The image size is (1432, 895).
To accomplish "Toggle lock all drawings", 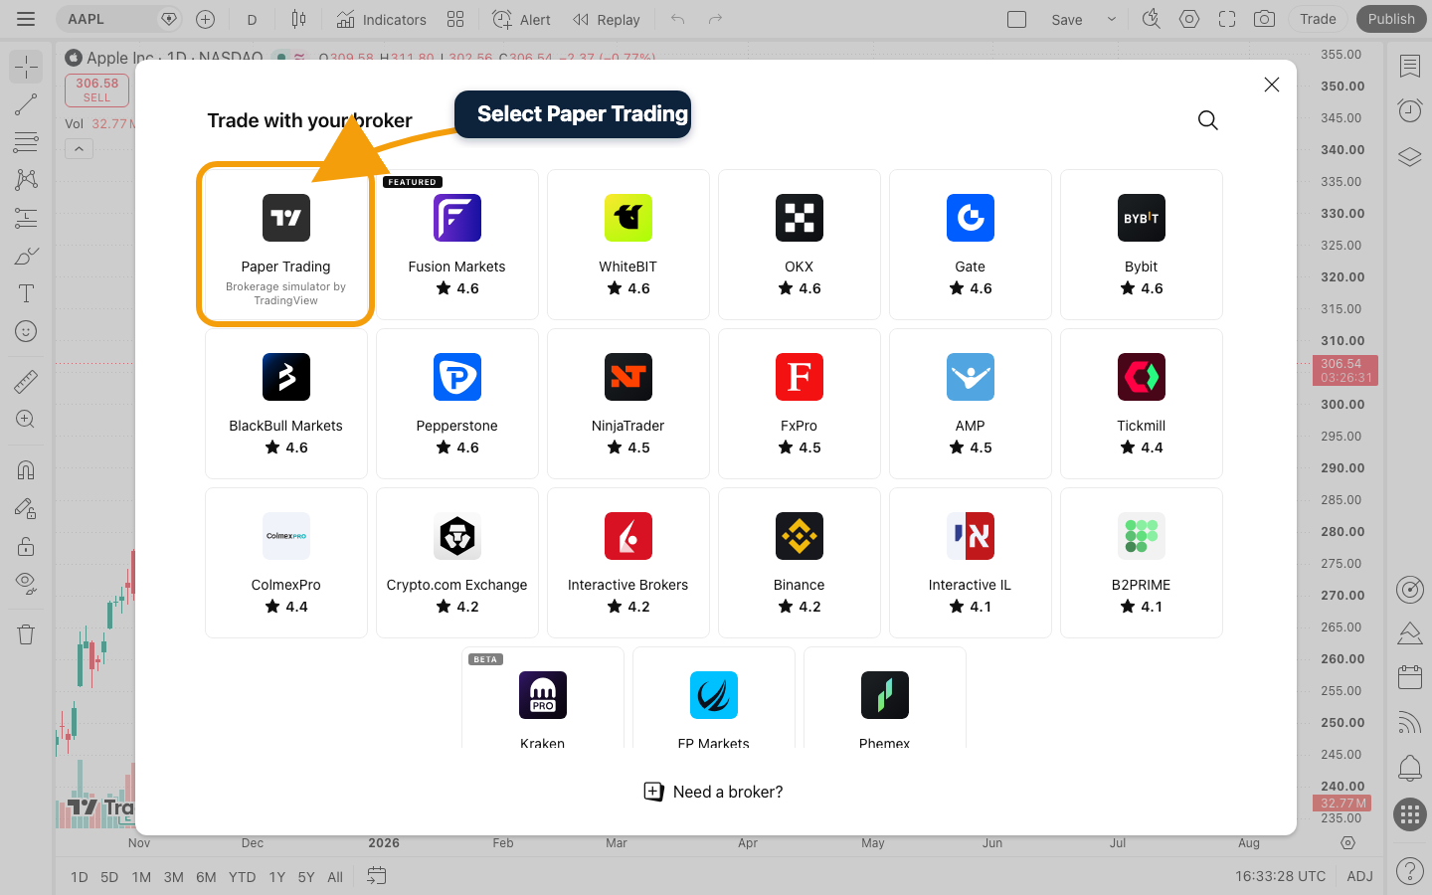I will point(26,546).
